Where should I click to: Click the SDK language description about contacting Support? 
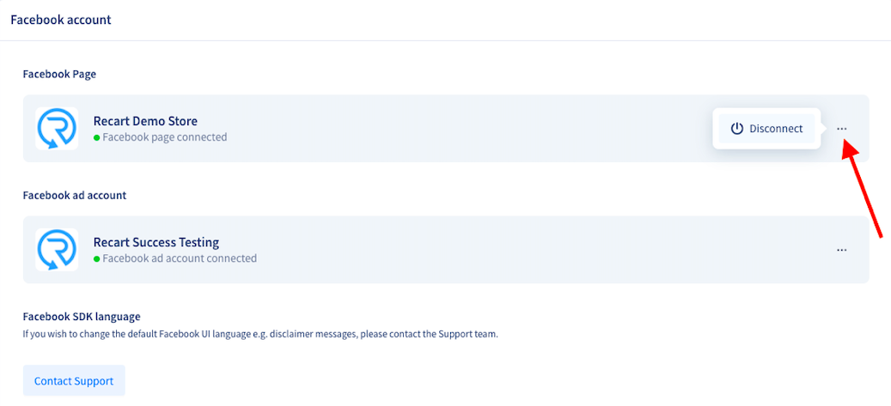click(260, 335)
